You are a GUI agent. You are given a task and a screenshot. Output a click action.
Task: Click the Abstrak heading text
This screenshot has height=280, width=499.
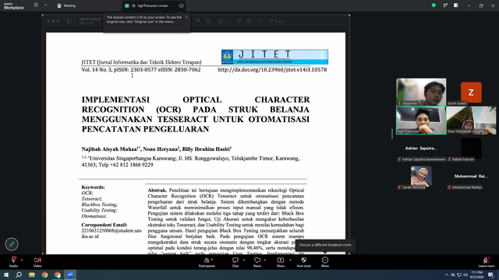(x=157, y=190)
